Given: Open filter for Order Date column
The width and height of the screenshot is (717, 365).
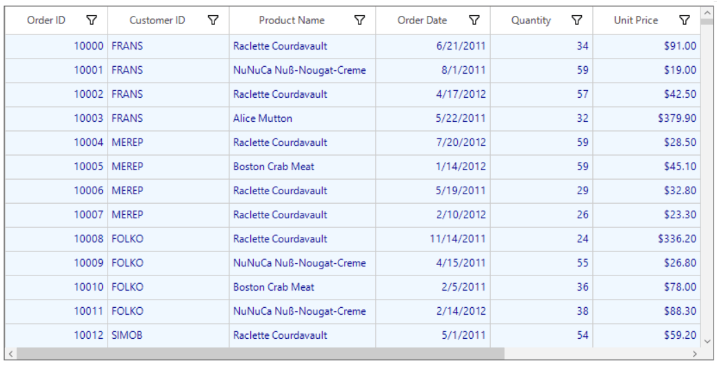Looking at the screenshot, I should point(474,20).
